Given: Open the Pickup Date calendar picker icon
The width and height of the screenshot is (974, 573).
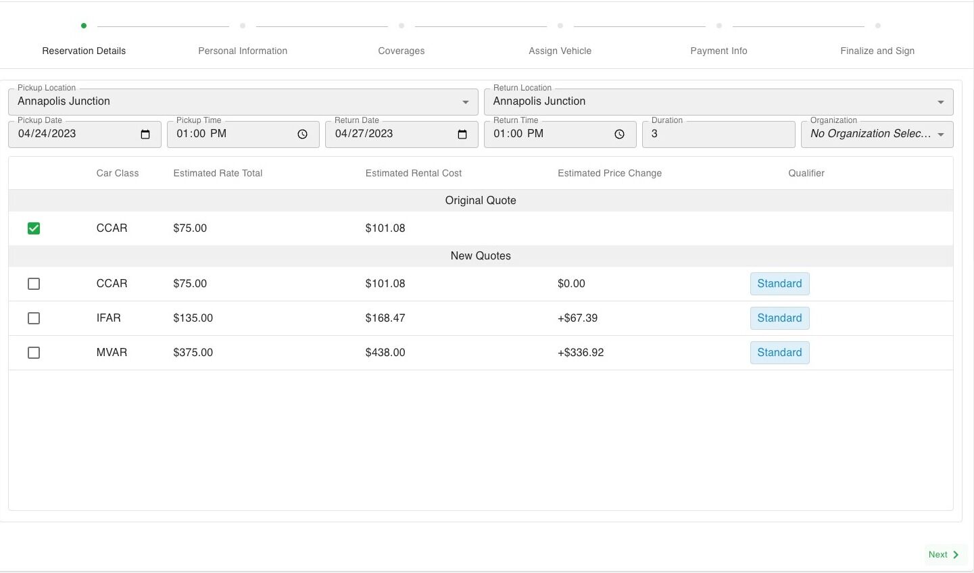Looking at the screenshot, I should pyautogui.click(x=145, y=134).
